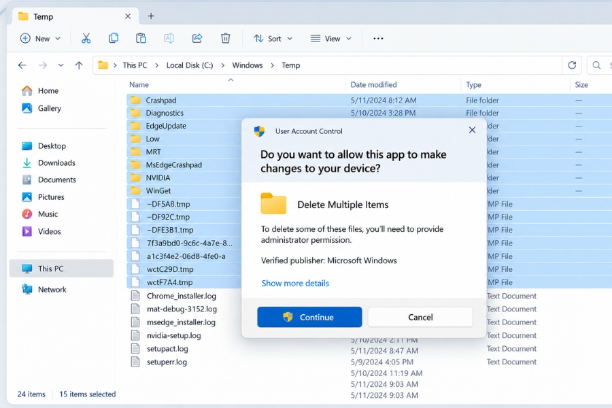Screen dimensions: 612x408
Task: Select the WinGet folder
Action: (158, 190)
